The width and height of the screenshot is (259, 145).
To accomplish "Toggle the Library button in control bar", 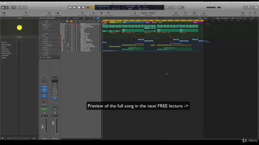I will tap(3, 7).
